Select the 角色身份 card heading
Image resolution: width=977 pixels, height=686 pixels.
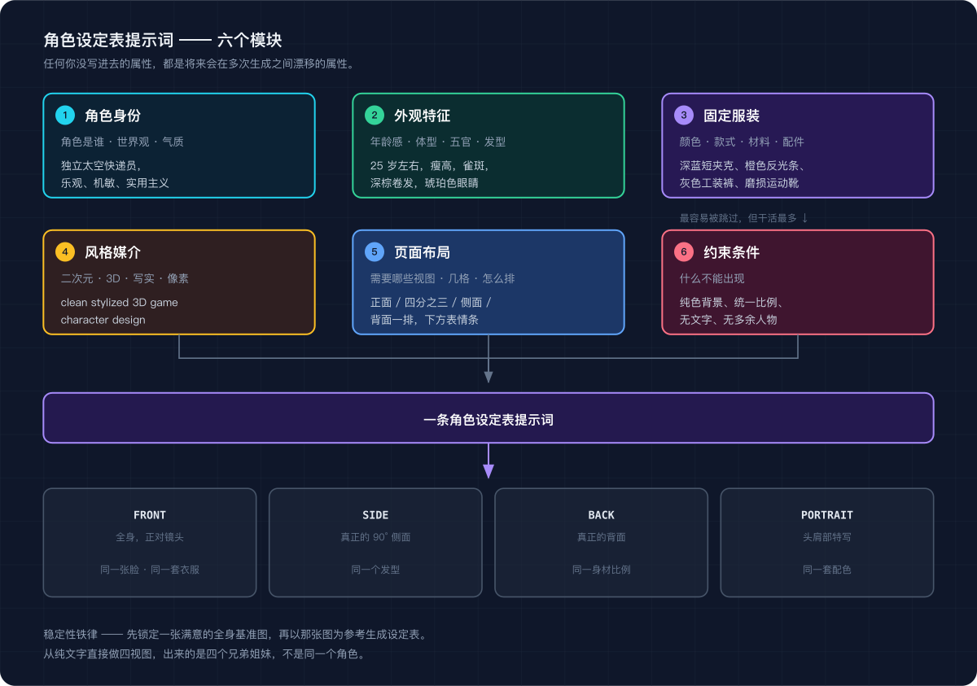112,116
